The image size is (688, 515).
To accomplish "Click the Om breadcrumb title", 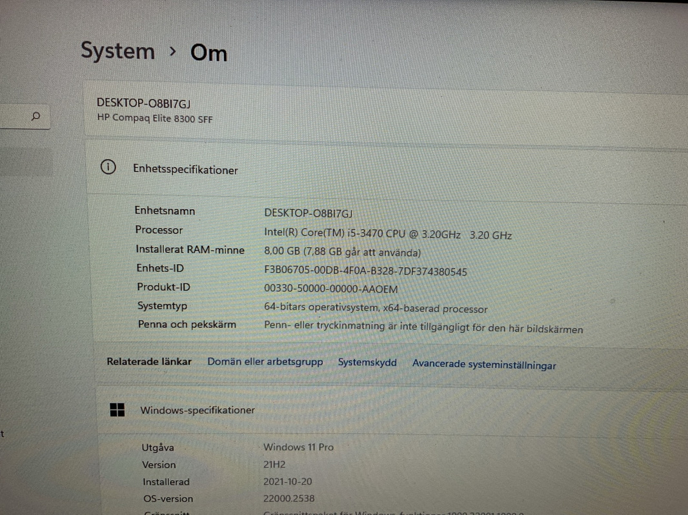I will pos(209,53).
